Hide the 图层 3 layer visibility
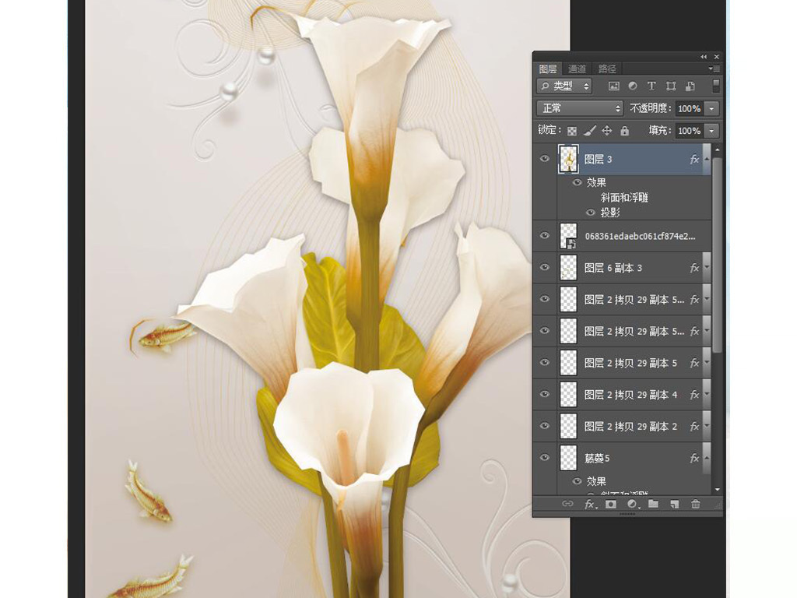 pyautogui.click(x=545, y=159)
